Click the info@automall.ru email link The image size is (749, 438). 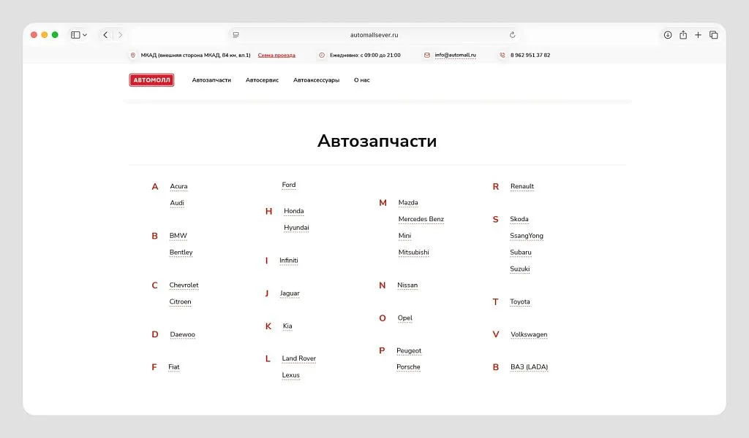[455, 55]
